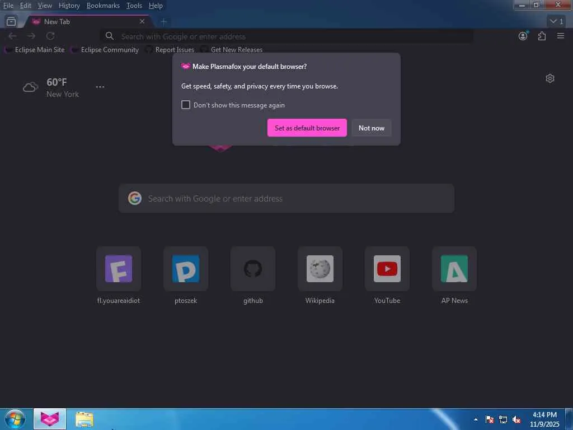573x430 pixels.
Task: Click the Google search box on page
Action: tap(286, 199)
